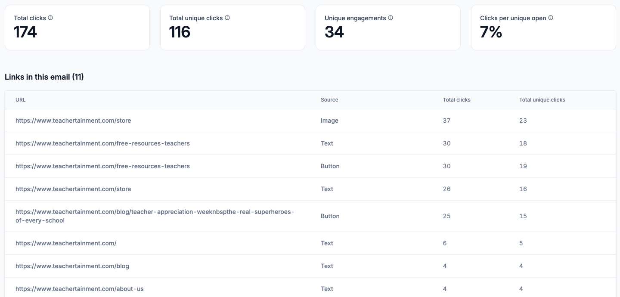
Task: Click the 116 total unique clicks value
Action: (180, 32)
